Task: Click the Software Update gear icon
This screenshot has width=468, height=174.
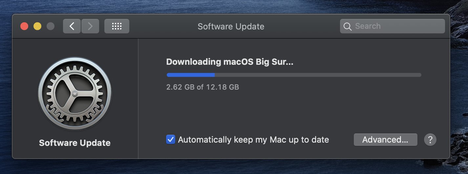Action: pyautogui.click(x=75, y=94)
